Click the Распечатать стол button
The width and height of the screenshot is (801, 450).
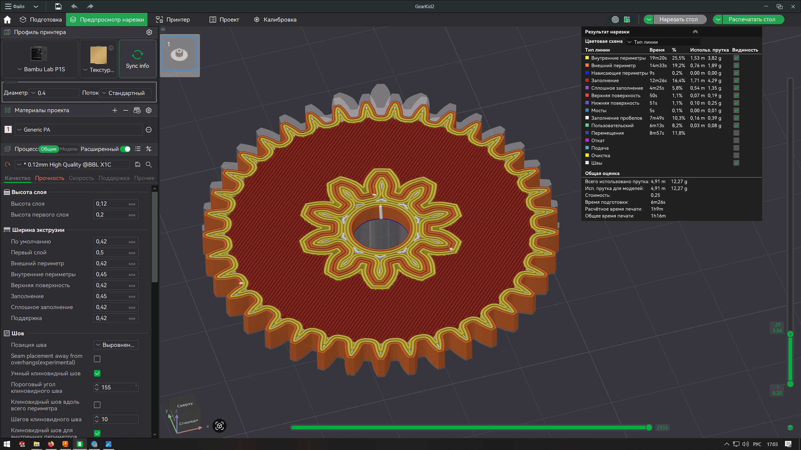[752, 19]
